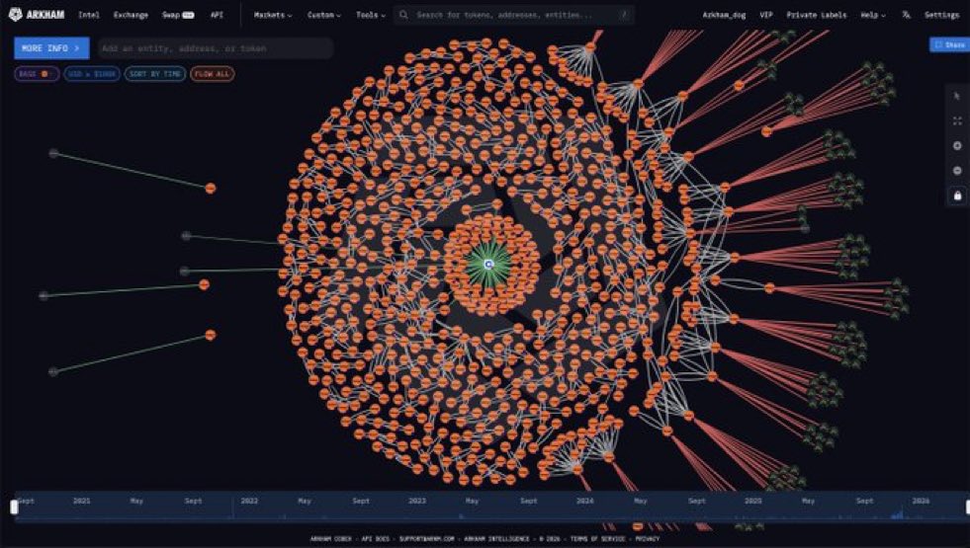Click the 2026 label on the timeline
The height and width of the screenshot is (548, 970).
921,501
